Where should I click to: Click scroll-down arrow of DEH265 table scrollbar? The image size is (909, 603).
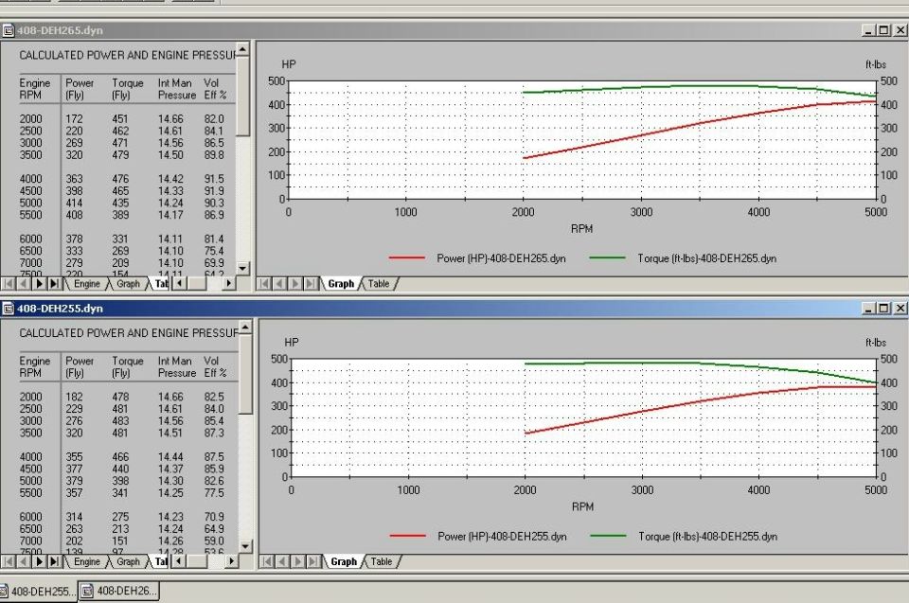pyautogui.click(x=243, y=269)
